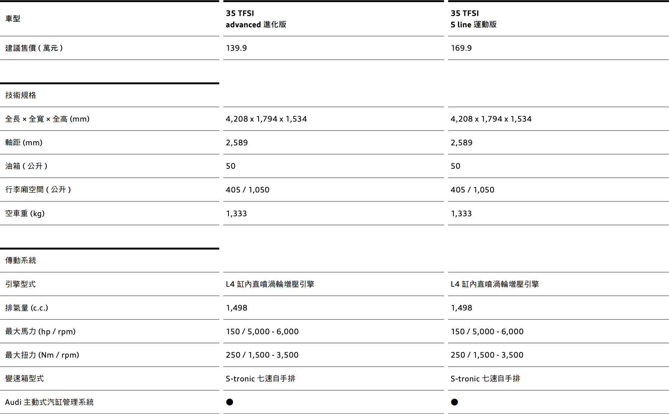Click S line 行李廂空間 405 / 1,050 value
The image size is (669, 414).
click(x=472, y=190)
